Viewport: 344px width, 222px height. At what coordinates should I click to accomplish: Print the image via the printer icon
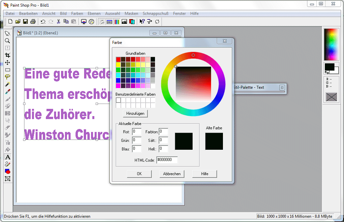tap(33, 21)
